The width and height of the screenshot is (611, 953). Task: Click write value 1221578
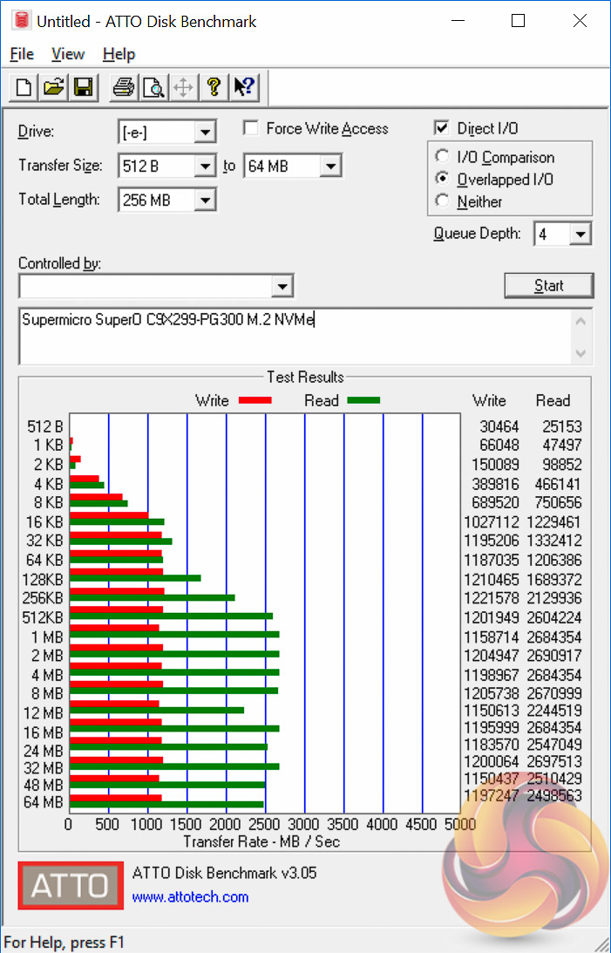point(492,598)
